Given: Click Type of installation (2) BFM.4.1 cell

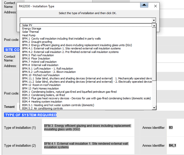Looking at the screenshot, I should (88, 145).
